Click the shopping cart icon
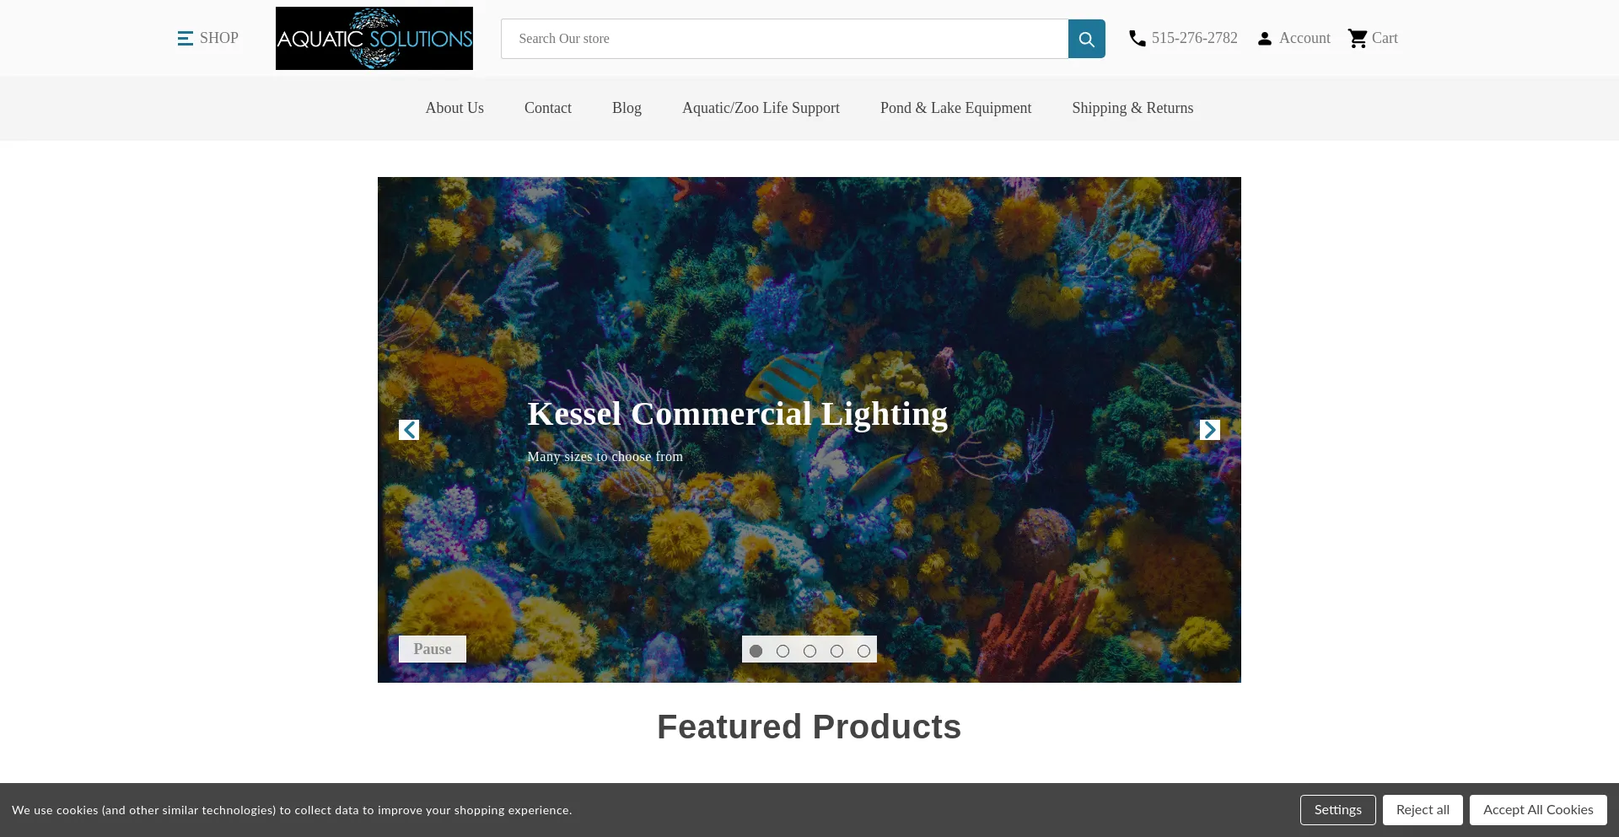This screenshot has width=1619, height=837. (1358, 38)
